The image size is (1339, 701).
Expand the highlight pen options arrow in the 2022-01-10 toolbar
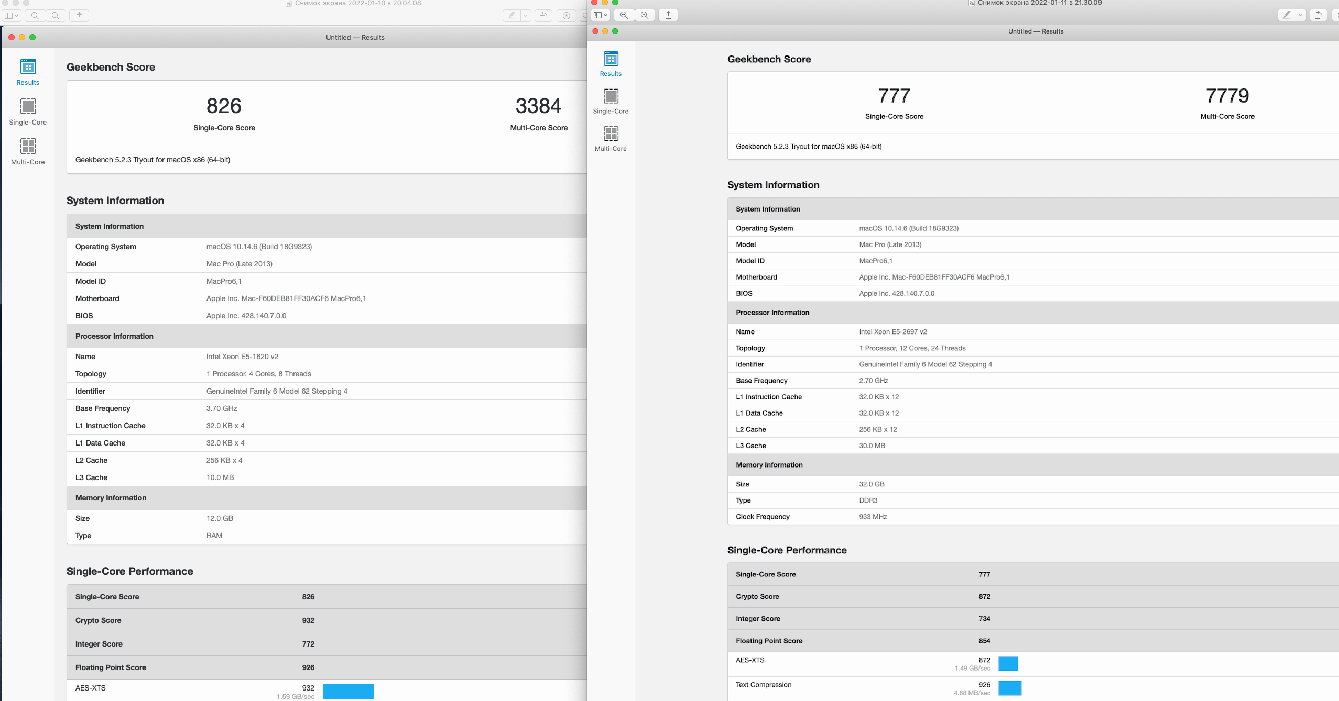(525, 16)
